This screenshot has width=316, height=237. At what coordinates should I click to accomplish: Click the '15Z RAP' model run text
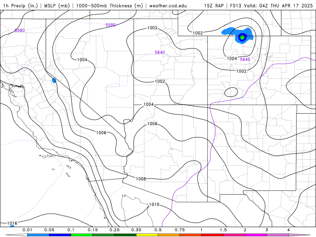214,6
